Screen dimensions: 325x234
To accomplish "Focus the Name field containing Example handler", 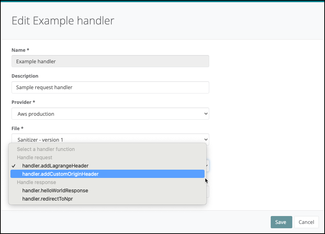I will (110, 61).
